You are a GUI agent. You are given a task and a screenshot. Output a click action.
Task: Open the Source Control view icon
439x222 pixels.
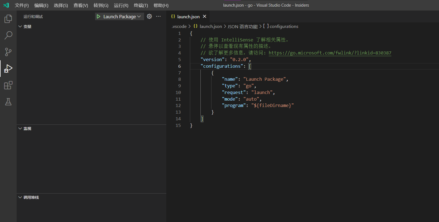8,52
